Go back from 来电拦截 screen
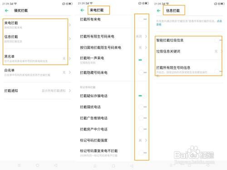The image size is (227, 170). coord(82,10)
